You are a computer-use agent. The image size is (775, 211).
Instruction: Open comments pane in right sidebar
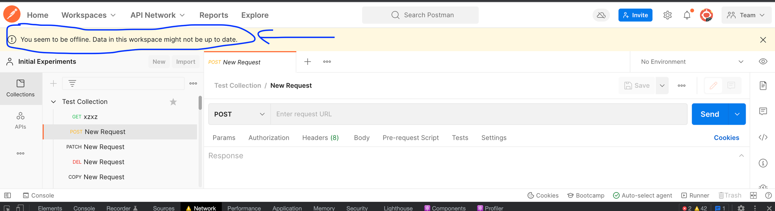point(763,112)
